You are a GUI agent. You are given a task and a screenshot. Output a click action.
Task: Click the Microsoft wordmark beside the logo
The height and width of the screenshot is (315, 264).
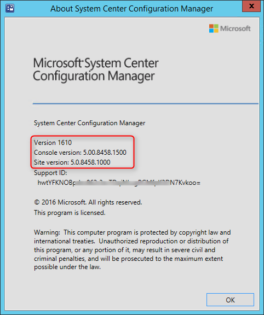click(x=236, y=28)
